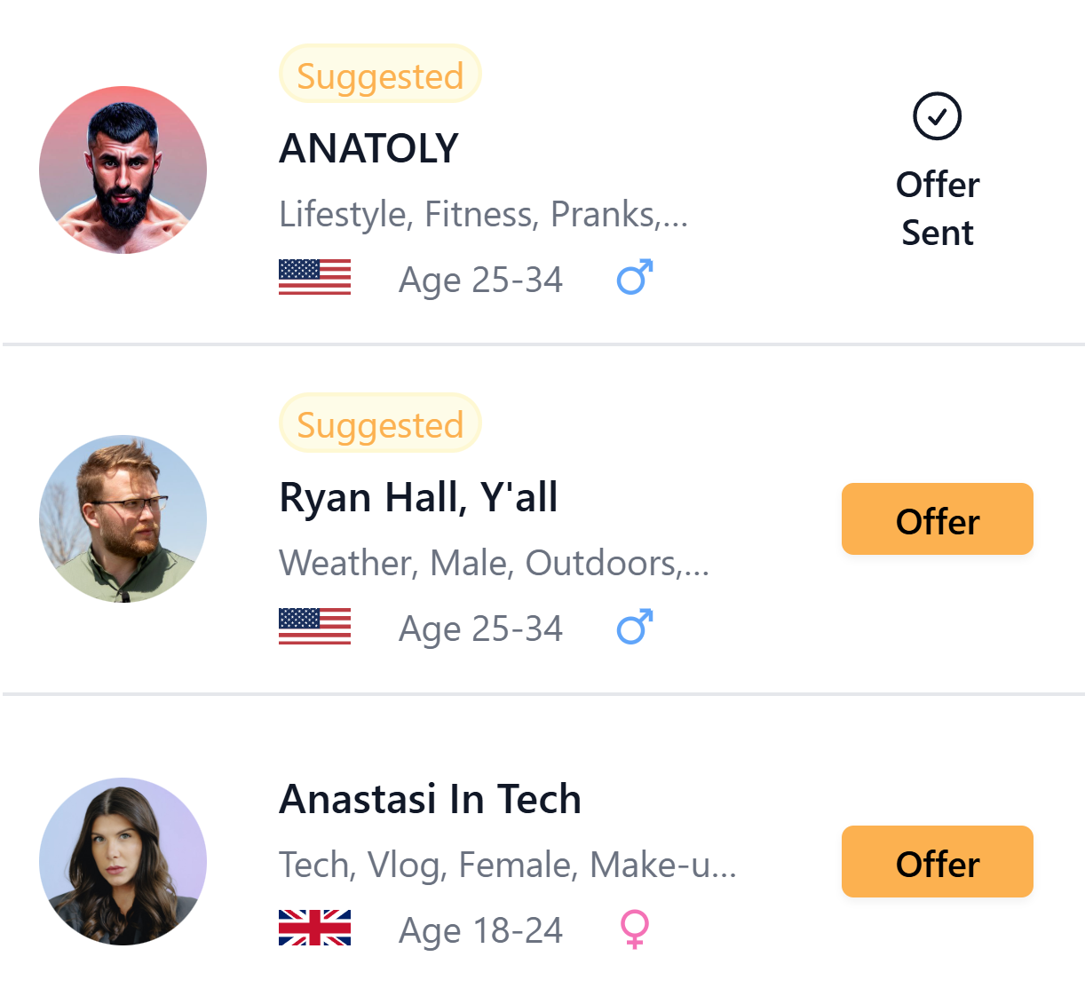Click the Offer Sent checkmark icon
Screen dimensions: 1085x1004
pos(937,116)
